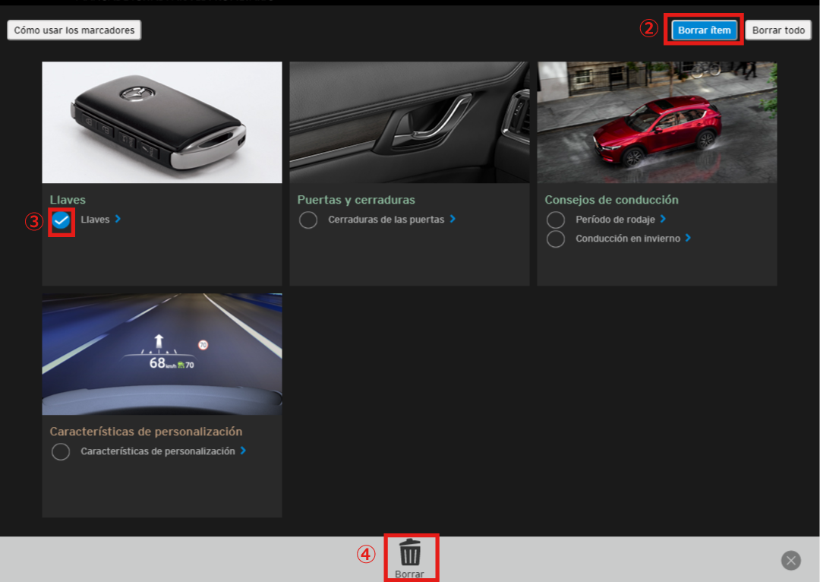Image resolution: width=820 pixels, height=582 pixels.
Task: Click the key fob thumbnail image
Action: point(162,122)
